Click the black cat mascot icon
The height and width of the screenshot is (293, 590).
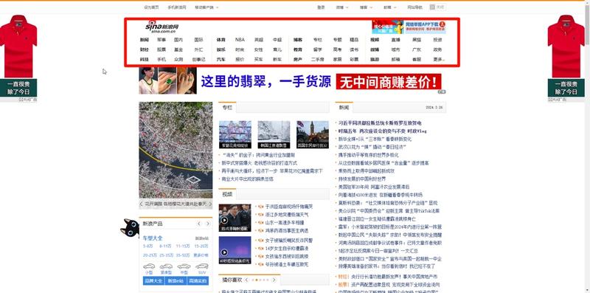click(130, 228)
